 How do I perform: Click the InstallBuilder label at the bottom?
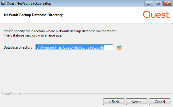point(11,94)
